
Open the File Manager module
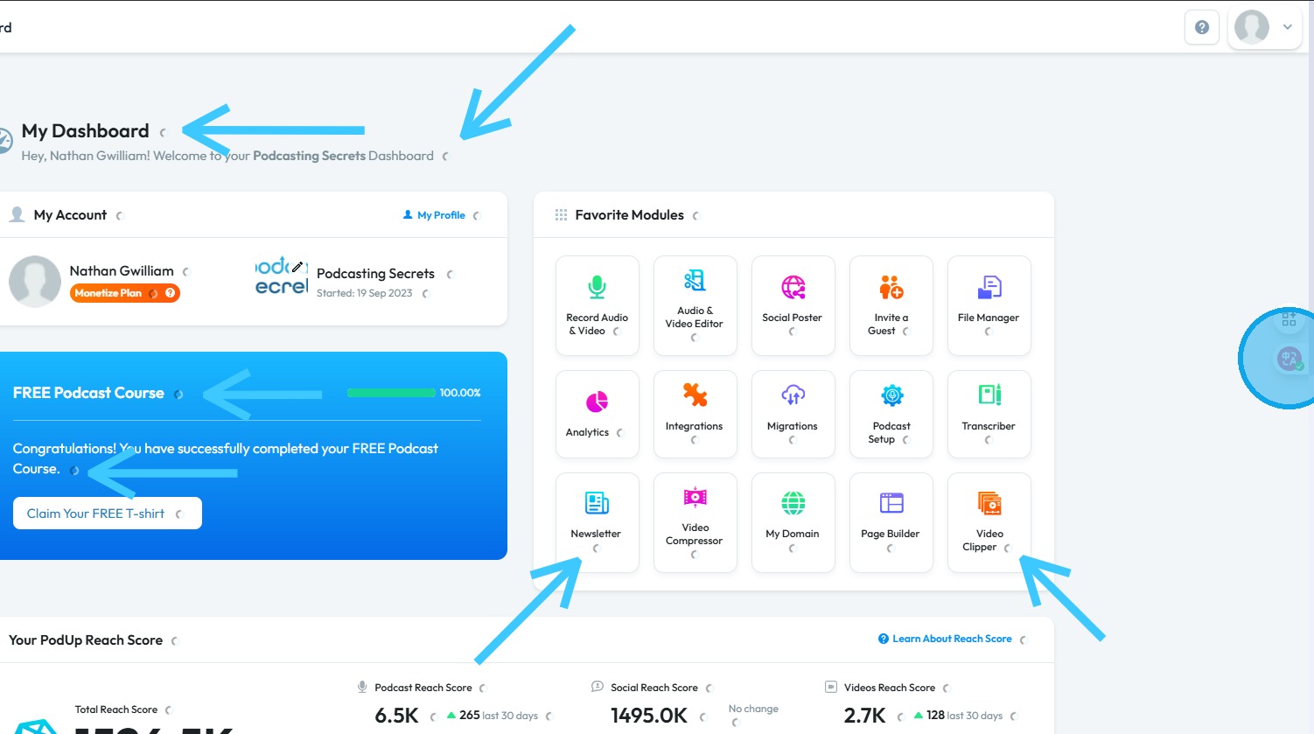click(x=989, y=305)
